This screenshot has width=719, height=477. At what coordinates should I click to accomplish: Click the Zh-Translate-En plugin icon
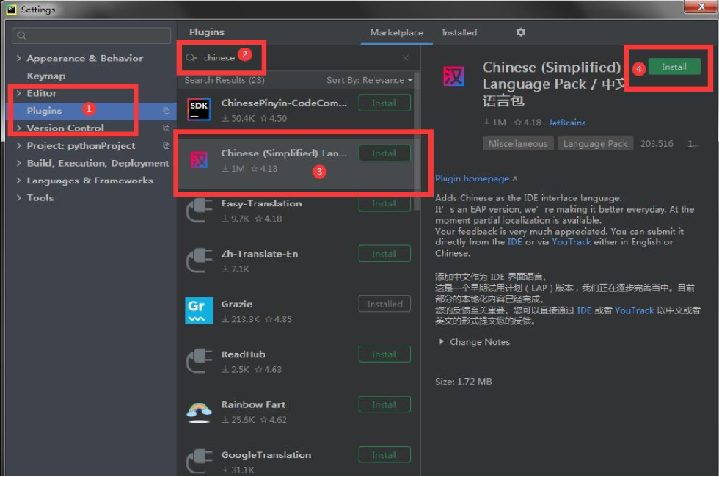[199, 261]
